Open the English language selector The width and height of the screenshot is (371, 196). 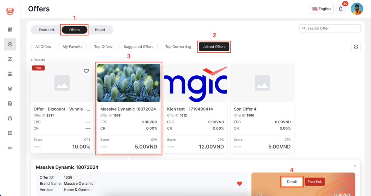pos(322,9)
